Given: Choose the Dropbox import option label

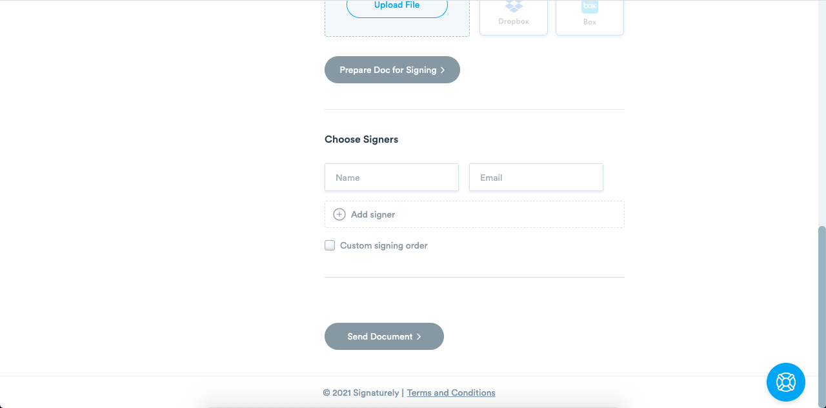Looking at the screenshot, I should coord(514,22).
